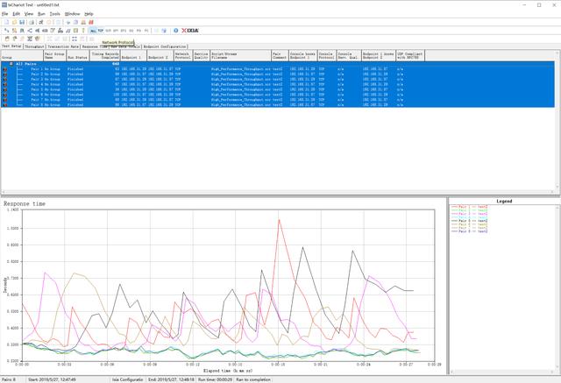Click the blue Help icon beside IXIA logo
The image size is (561, 383).
pos(177,31)
